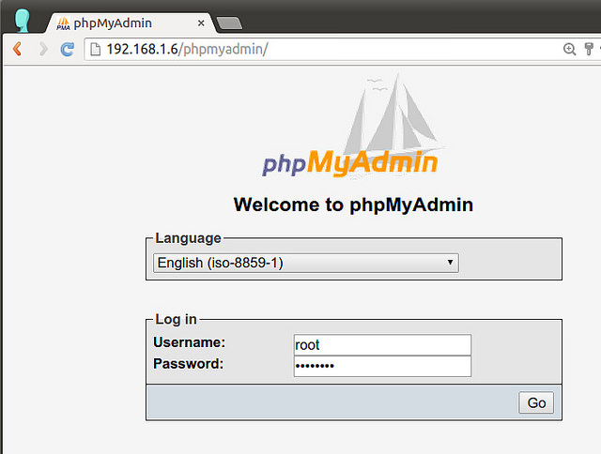Open a new tab with the new-tab button
Viewport: 601px width, 454px height.
click(x=228, y=23)
